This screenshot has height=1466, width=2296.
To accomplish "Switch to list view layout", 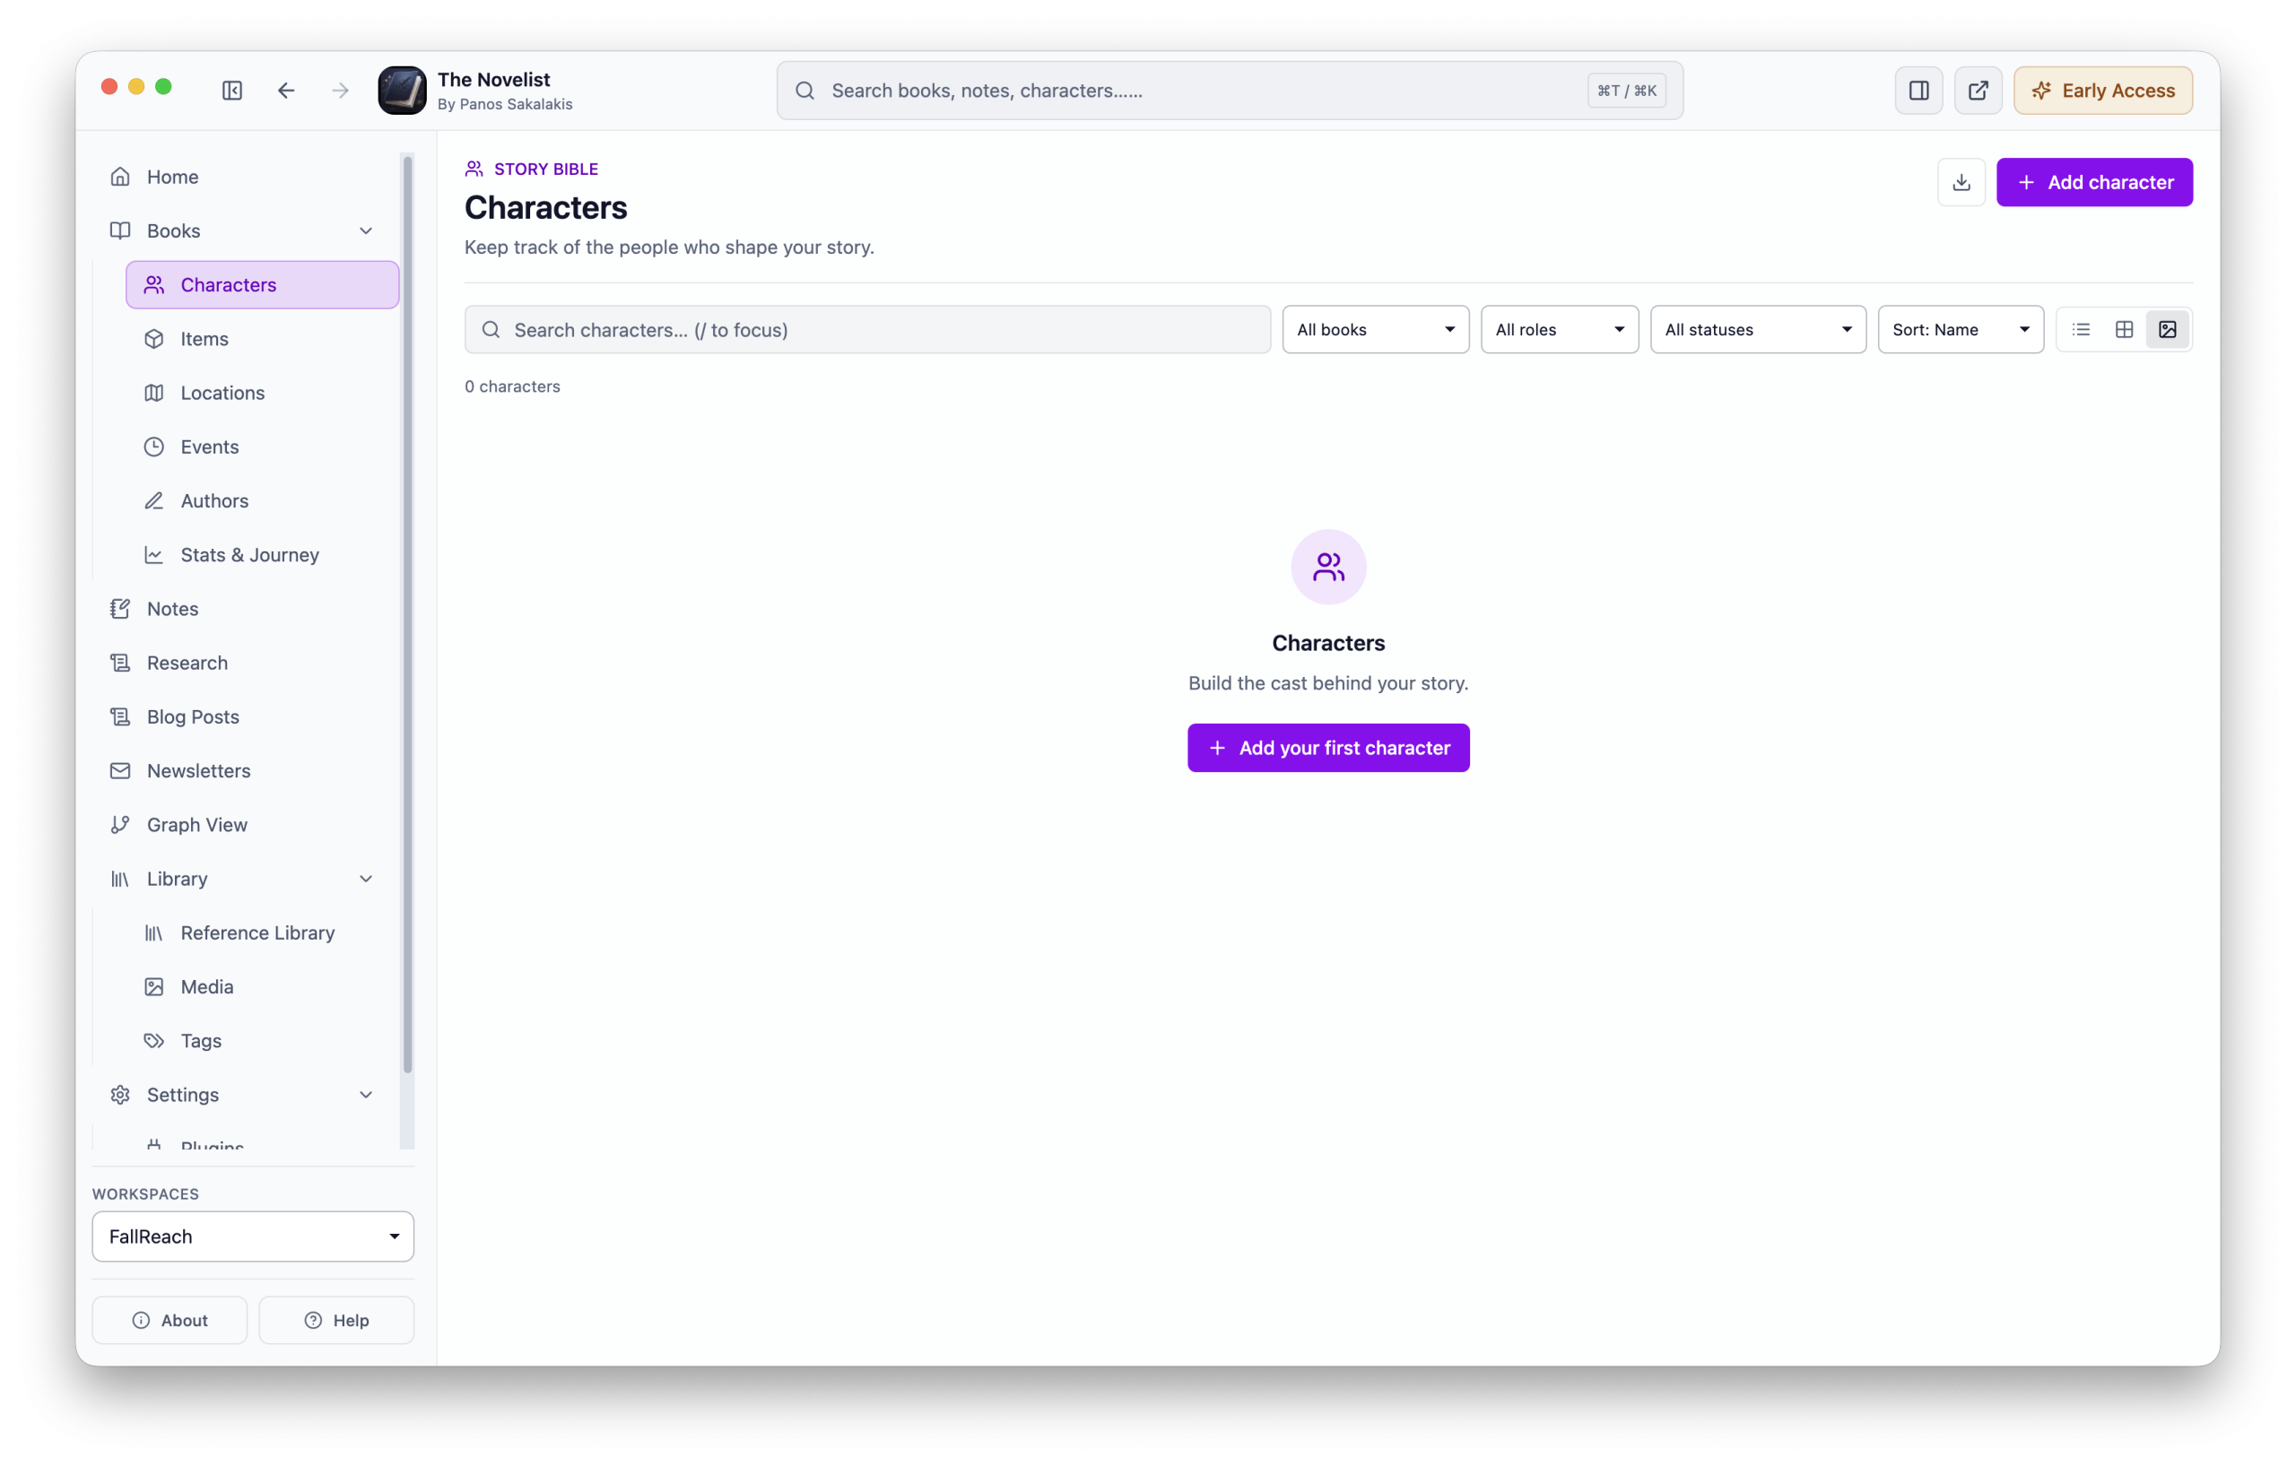I will [2081, 330].
